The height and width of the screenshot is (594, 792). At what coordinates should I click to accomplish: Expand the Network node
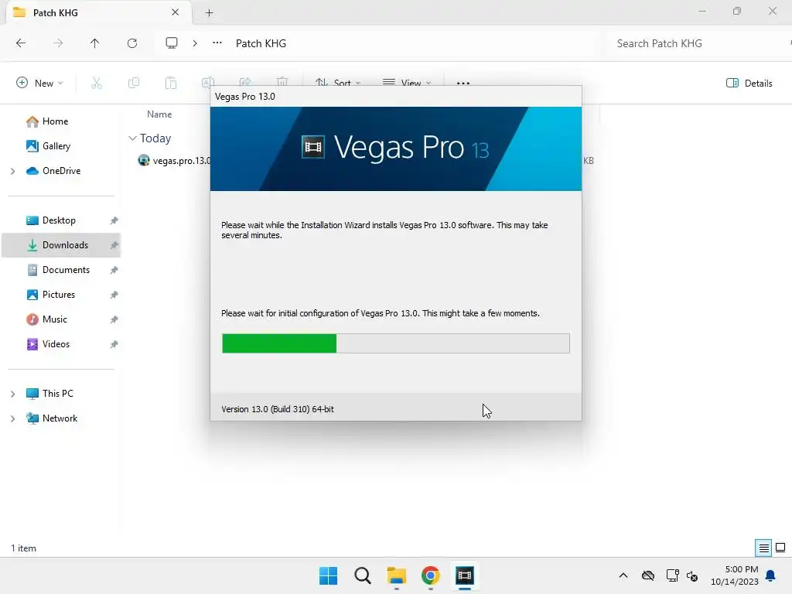pos(13,418)
